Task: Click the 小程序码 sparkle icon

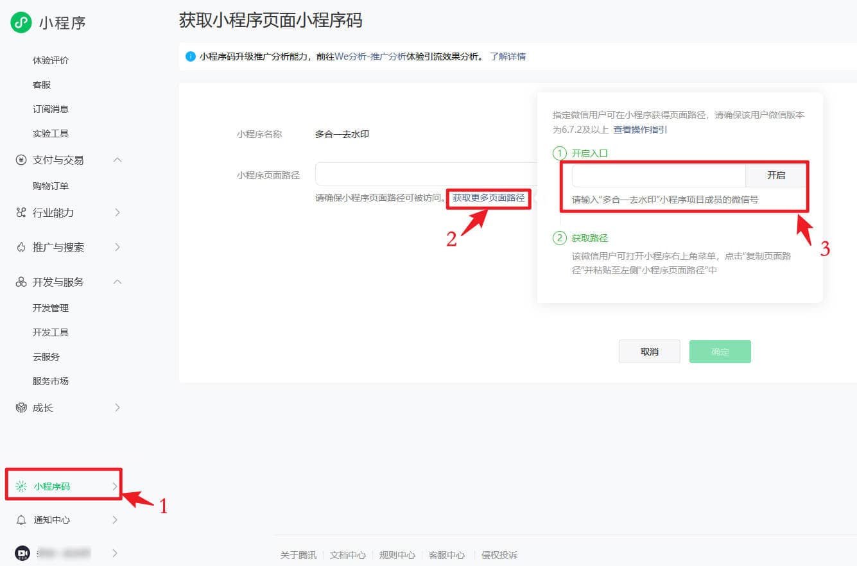Action: tap(21, 486)
